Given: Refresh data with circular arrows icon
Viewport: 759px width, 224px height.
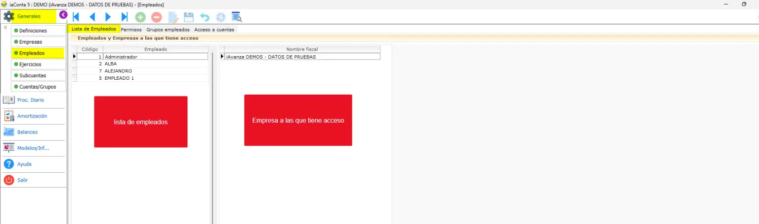Looking at the screenshot, I should (221, 17).
